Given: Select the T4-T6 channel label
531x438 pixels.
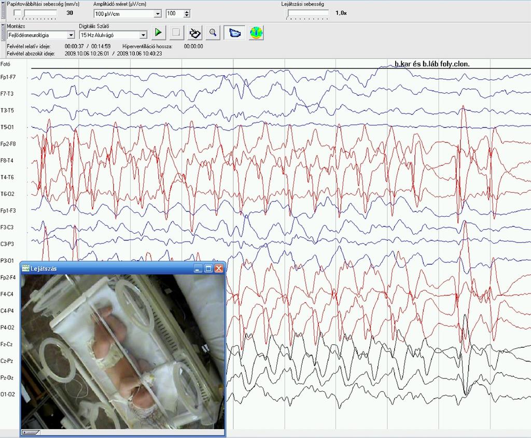Looking at the screenshot, I should (x=7, y=177).
